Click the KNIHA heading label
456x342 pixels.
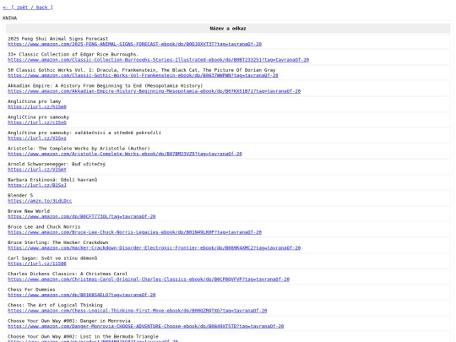pos(10,18)
